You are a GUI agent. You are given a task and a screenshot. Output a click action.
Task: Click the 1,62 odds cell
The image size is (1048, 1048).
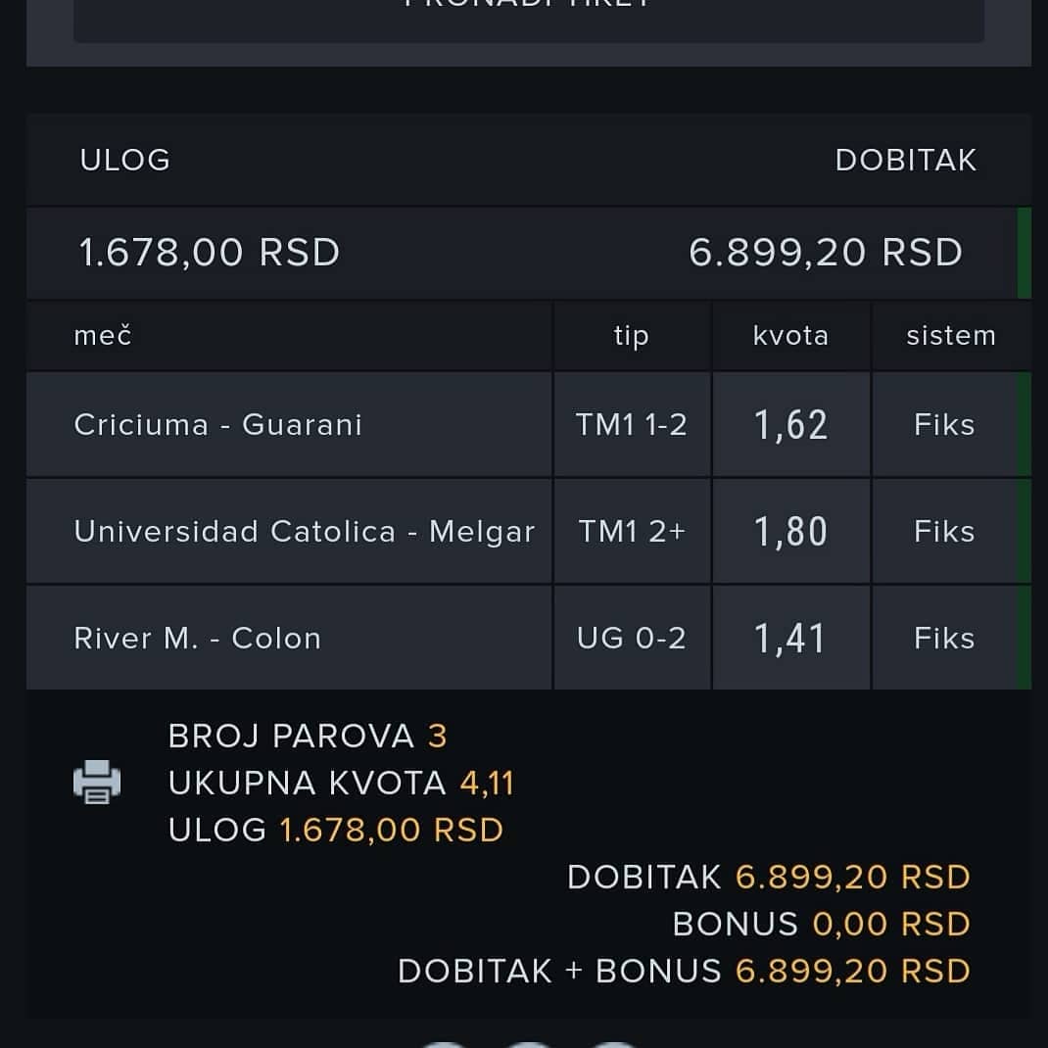click(x=791, y=424)
